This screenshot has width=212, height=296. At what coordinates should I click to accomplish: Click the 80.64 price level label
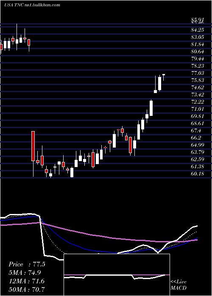point(198,51)
